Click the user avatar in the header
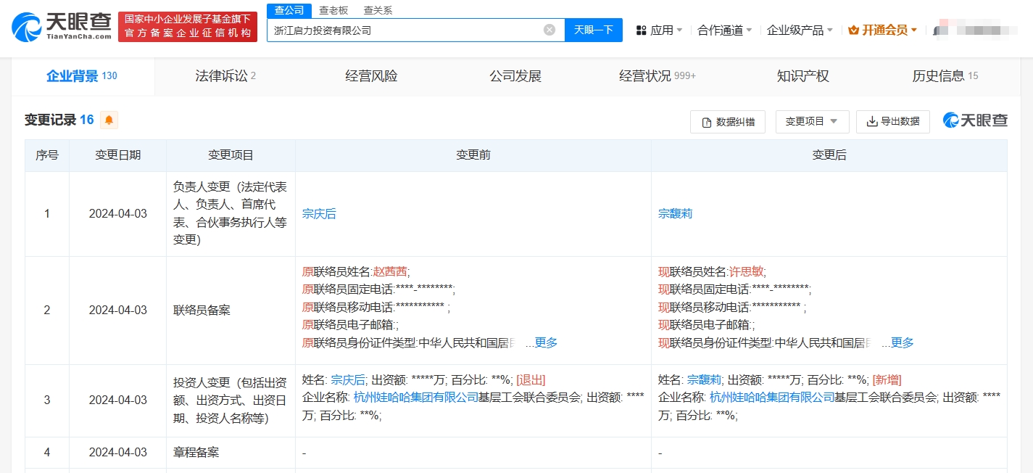The image size is (1033, 473). (941, 30)
